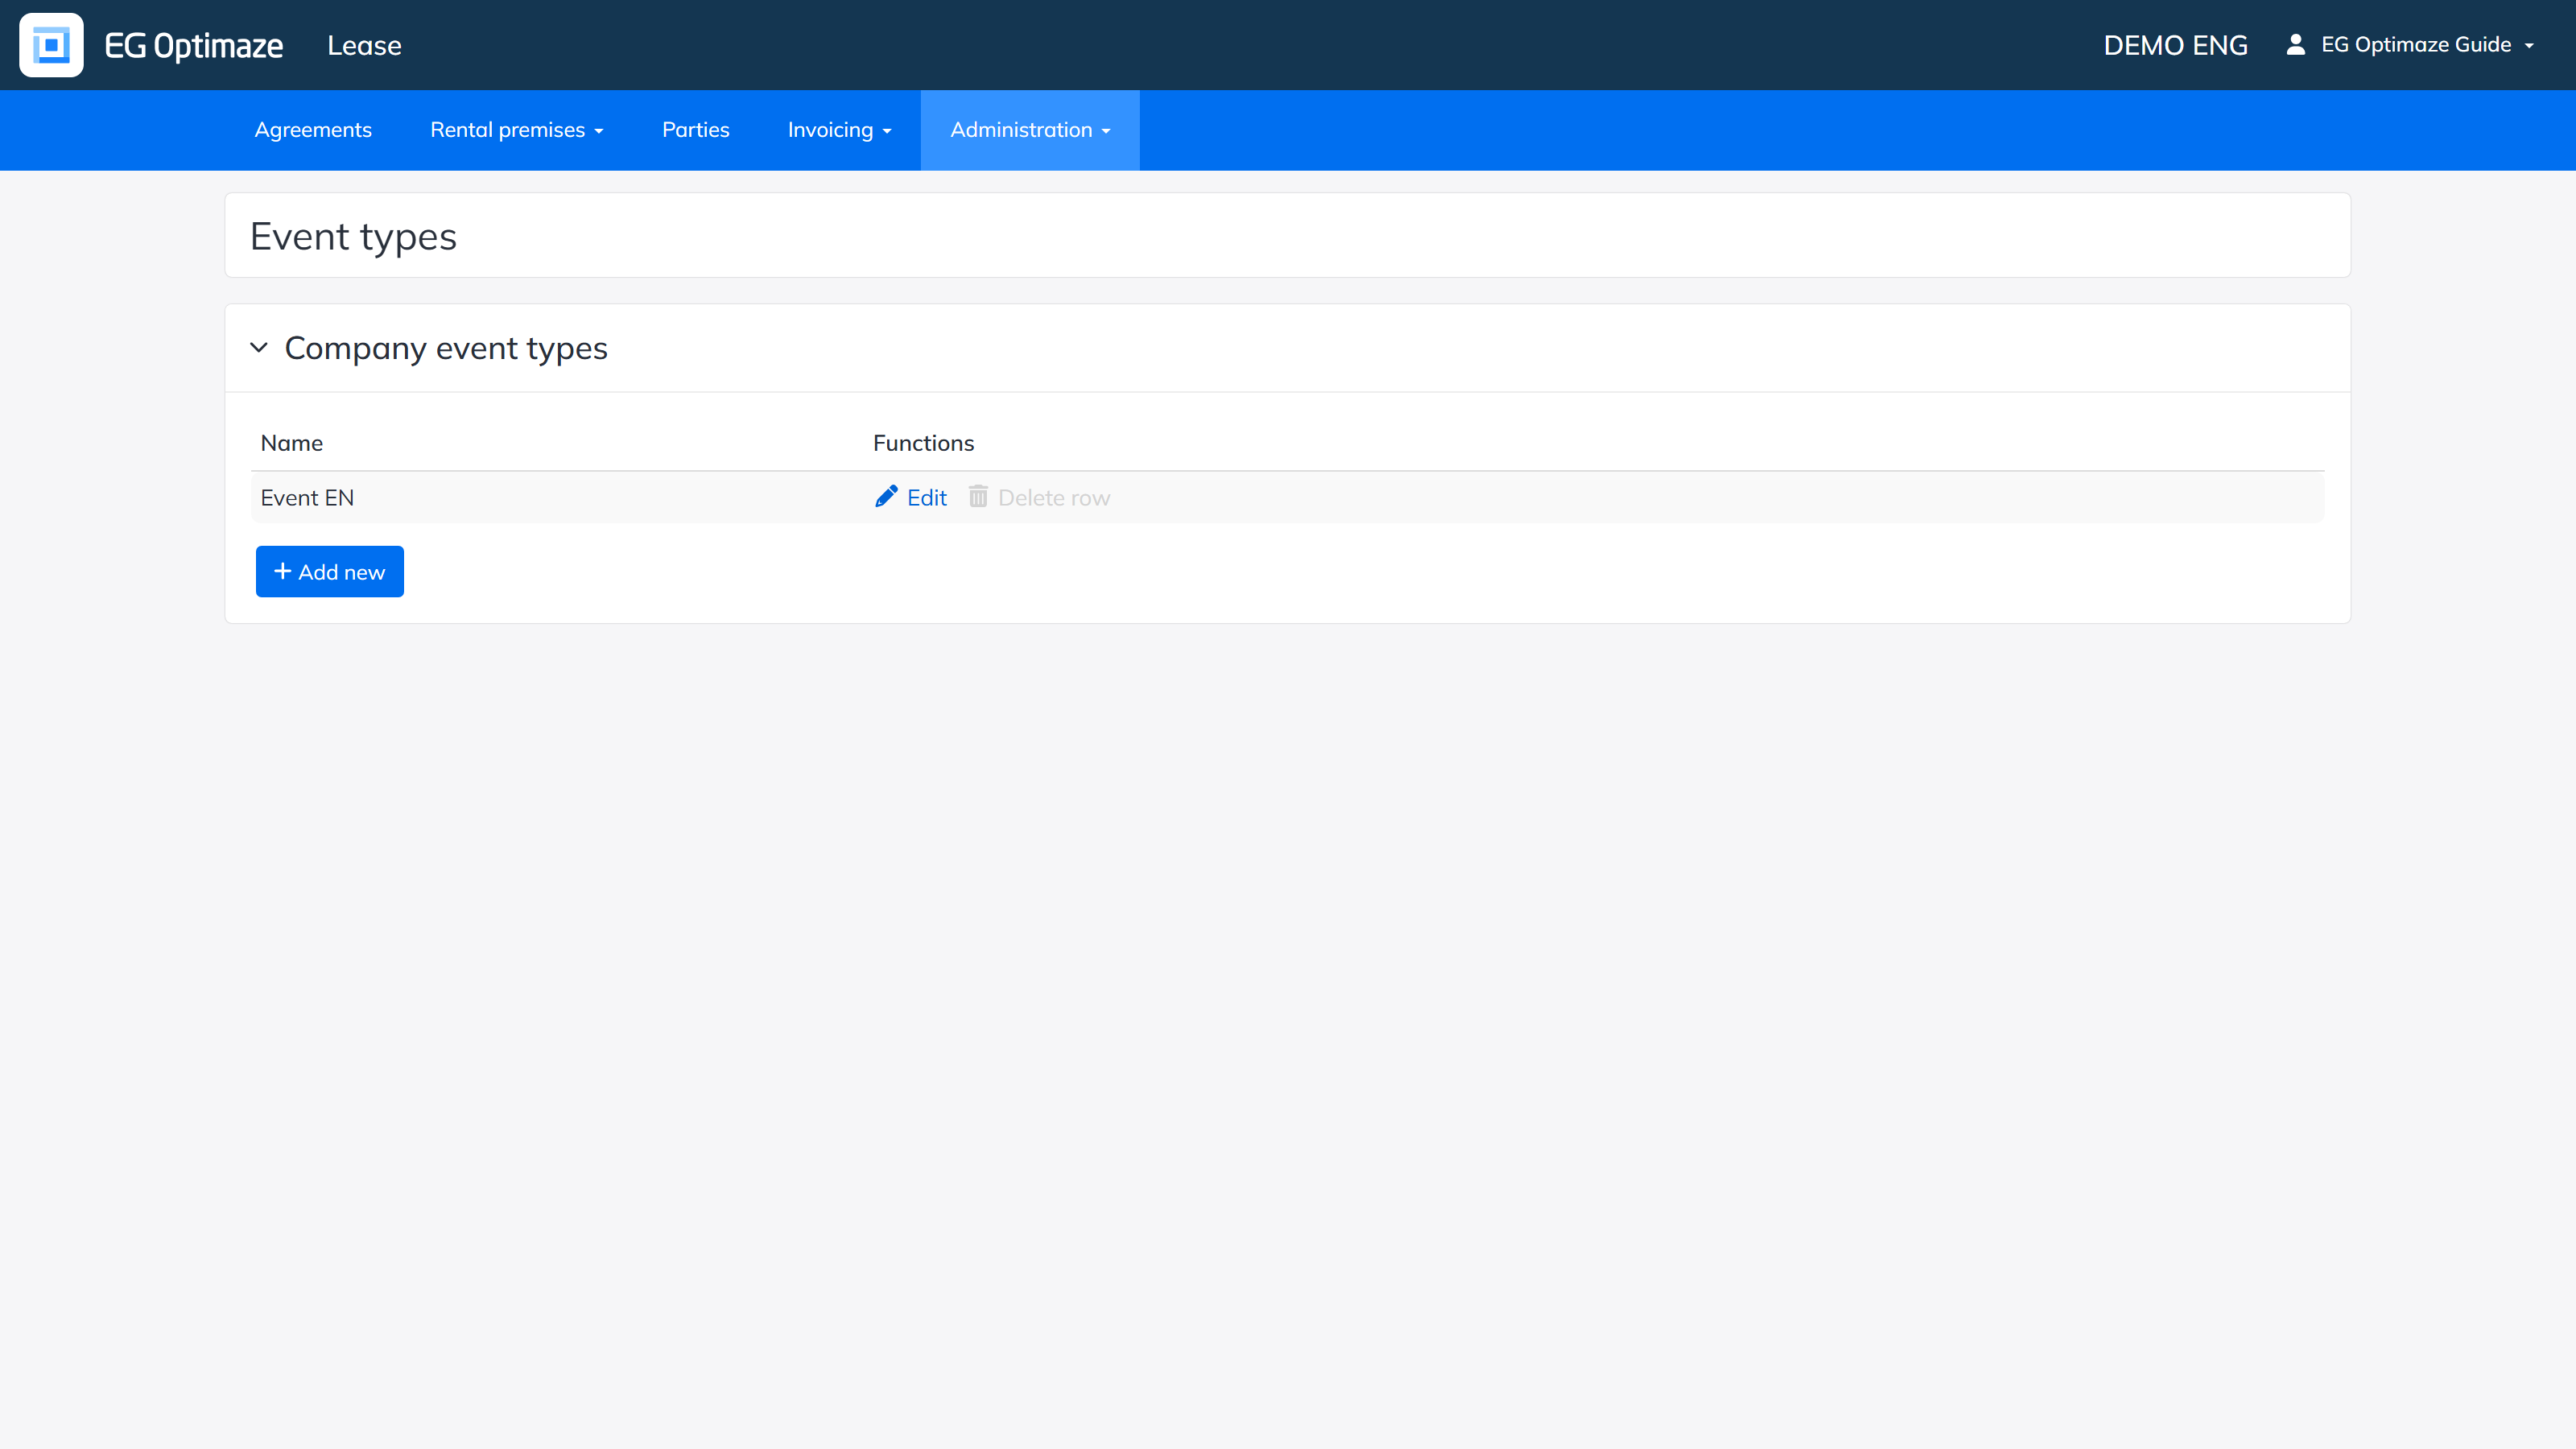Image resolution: width=2576 pixels, height=1449 pixels.
Task: Click the Event types page heading
Action: coord(353,237)
